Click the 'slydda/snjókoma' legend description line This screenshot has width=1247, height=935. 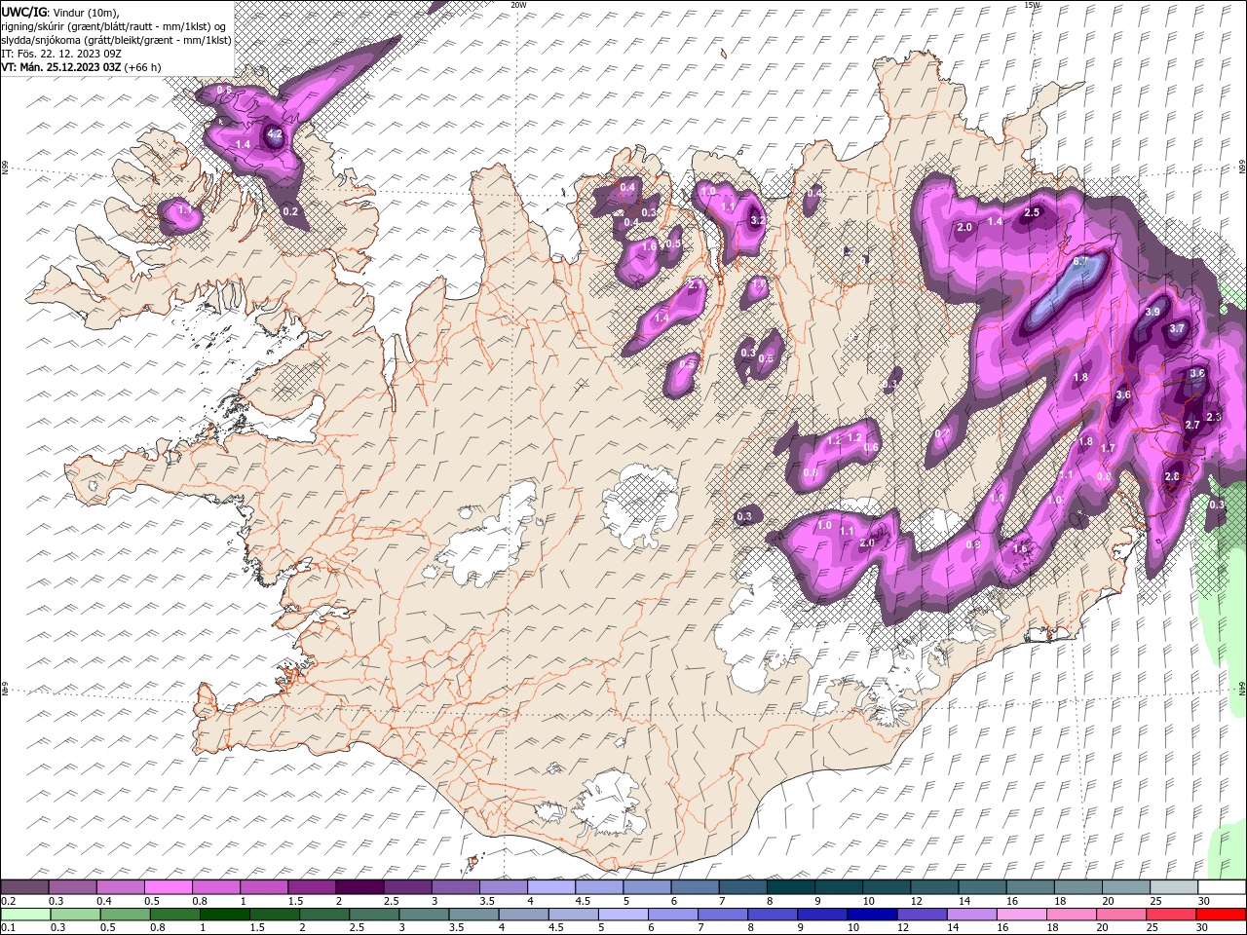pyautogui.click(x=116, y=40)
